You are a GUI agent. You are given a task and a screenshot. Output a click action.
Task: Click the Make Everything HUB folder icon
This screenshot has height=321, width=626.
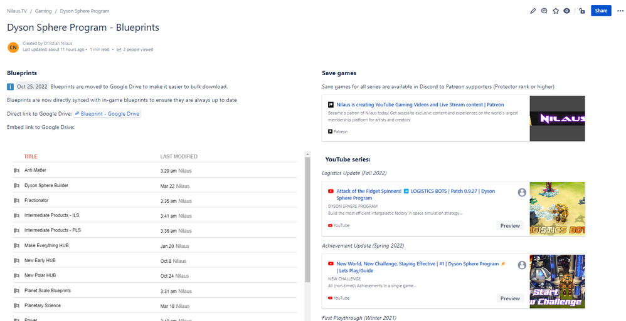[x=16, y=246]
